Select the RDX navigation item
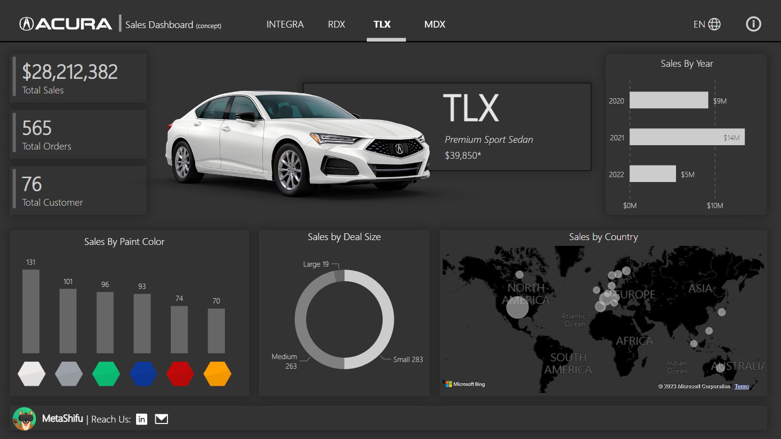781x439 pixels. tap(336, 24)
